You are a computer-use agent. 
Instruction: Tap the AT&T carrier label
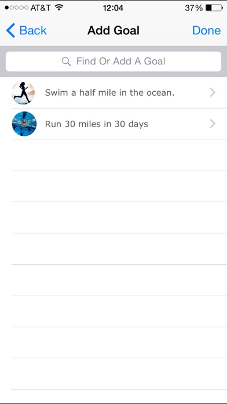tap(41, 8)
